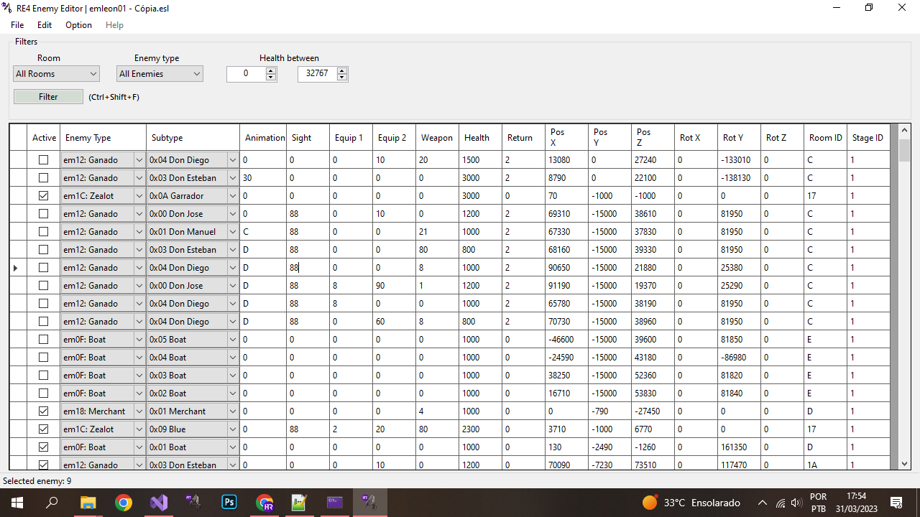
Task: Open the Windows Start menu
Action: click(x=17, y=503)
